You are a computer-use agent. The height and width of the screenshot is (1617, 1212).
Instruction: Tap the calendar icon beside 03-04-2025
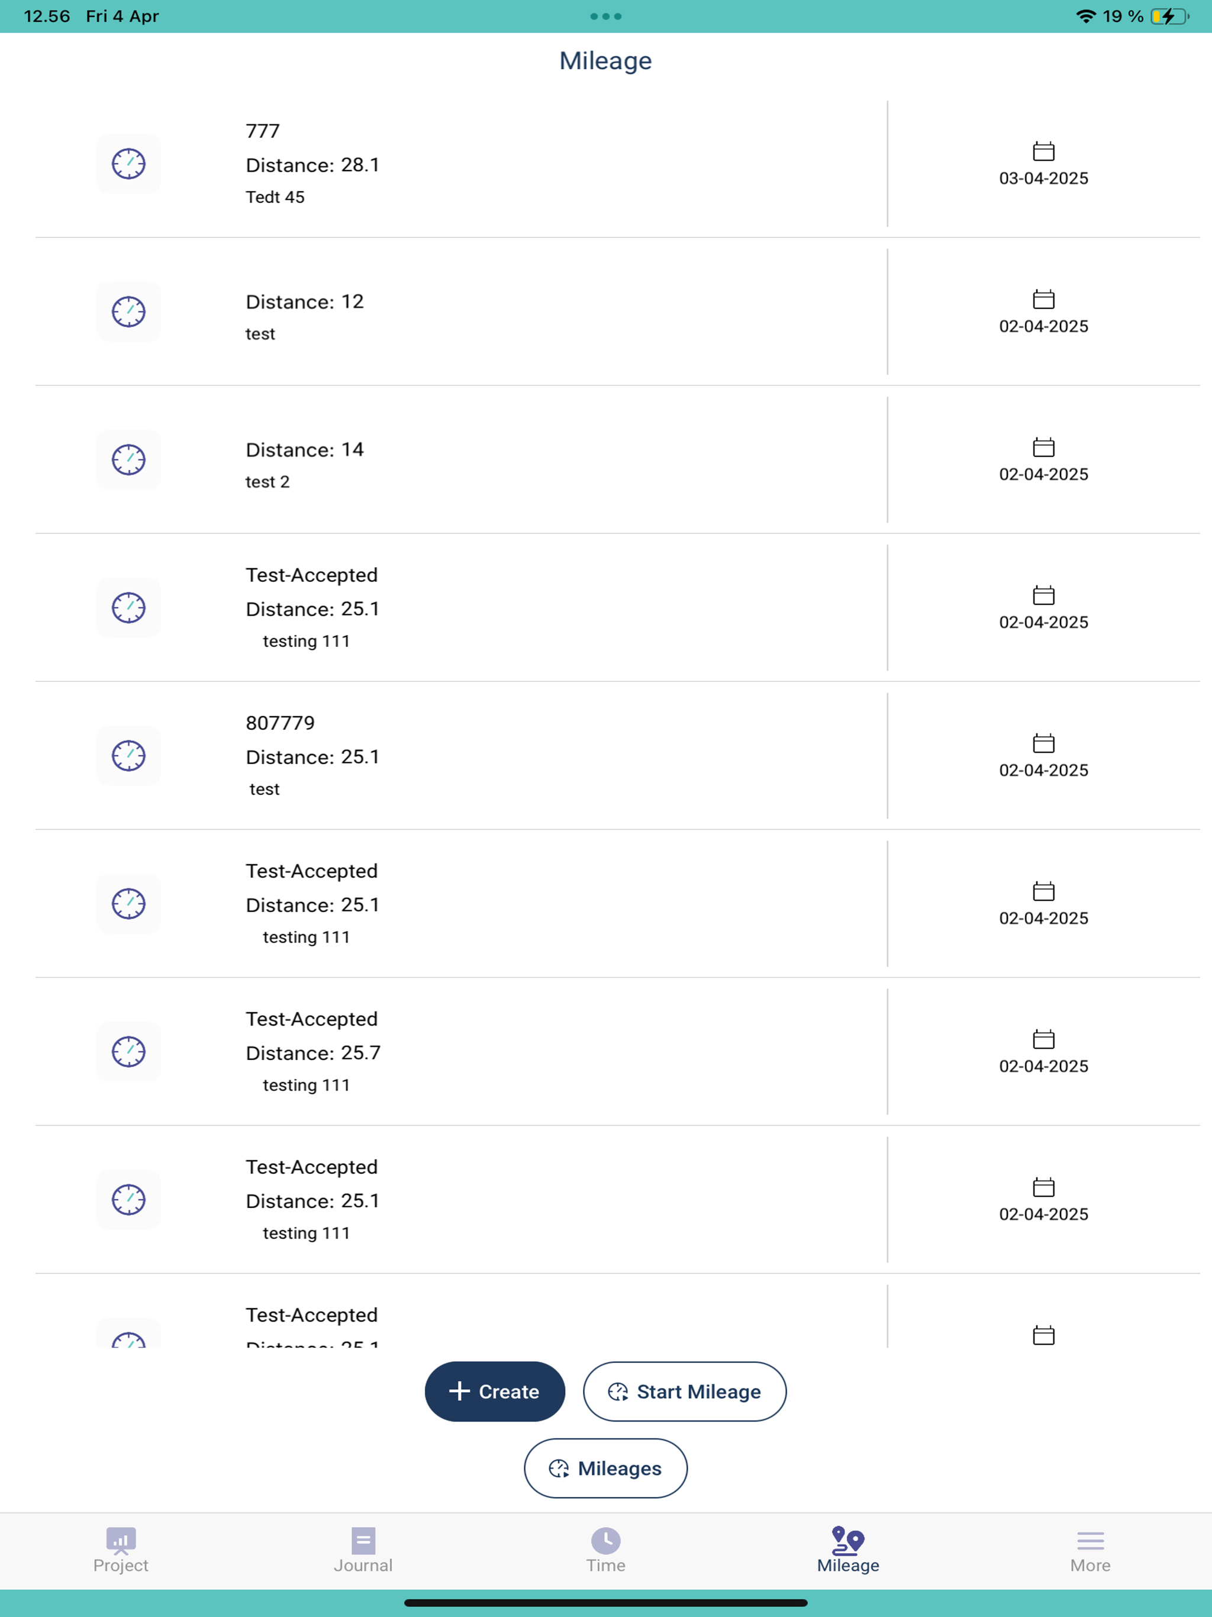pos(1043,150)
